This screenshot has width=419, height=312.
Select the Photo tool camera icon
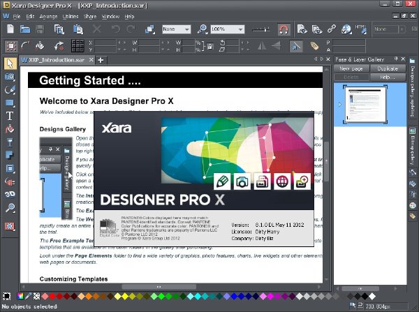[x=10, y=77]
